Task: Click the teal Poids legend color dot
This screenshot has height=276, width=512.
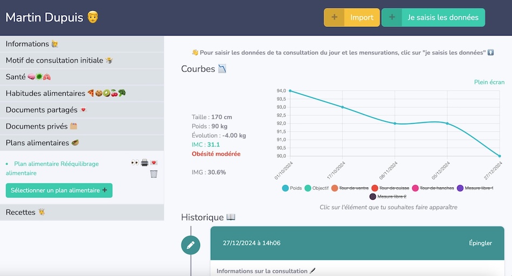Action: 285,188
